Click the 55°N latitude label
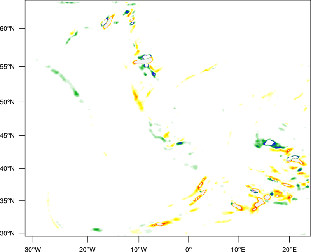The height and width of the screenshot is (252, 311). (7, 66)
